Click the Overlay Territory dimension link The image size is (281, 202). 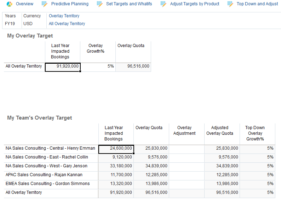pos(64,16)
